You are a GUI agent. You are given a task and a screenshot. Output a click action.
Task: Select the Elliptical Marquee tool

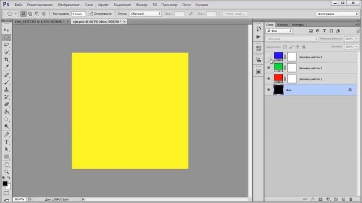coord(6,37)
